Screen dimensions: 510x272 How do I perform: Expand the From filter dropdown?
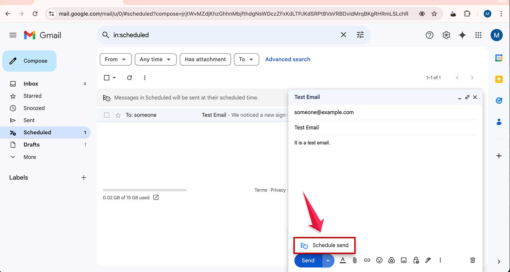[116, 60]
